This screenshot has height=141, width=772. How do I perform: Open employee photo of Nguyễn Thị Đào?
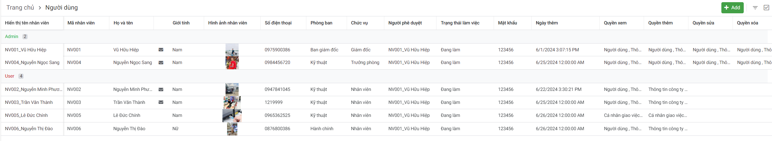pos(232,129)
